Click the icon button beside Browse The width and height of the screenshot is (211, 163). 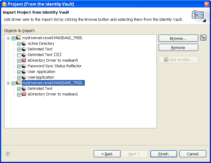(x=204, y=38)
